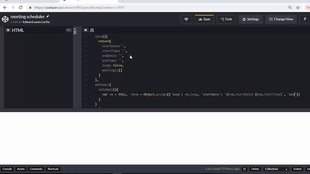Click the 'methods:{' code line
310x174 pixels.
pos(103,85)
